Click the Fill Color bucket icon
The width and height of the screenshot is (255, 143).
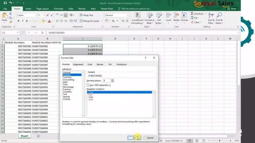point(43,21)
